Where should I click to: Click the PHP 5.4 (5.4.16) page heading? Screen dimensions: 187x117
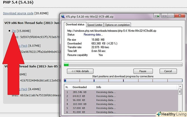pyautogui.click(x=18, y=2)
